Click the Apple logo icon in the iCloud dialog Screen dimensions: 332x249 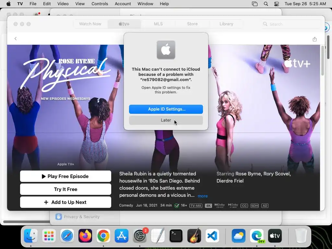166,50
